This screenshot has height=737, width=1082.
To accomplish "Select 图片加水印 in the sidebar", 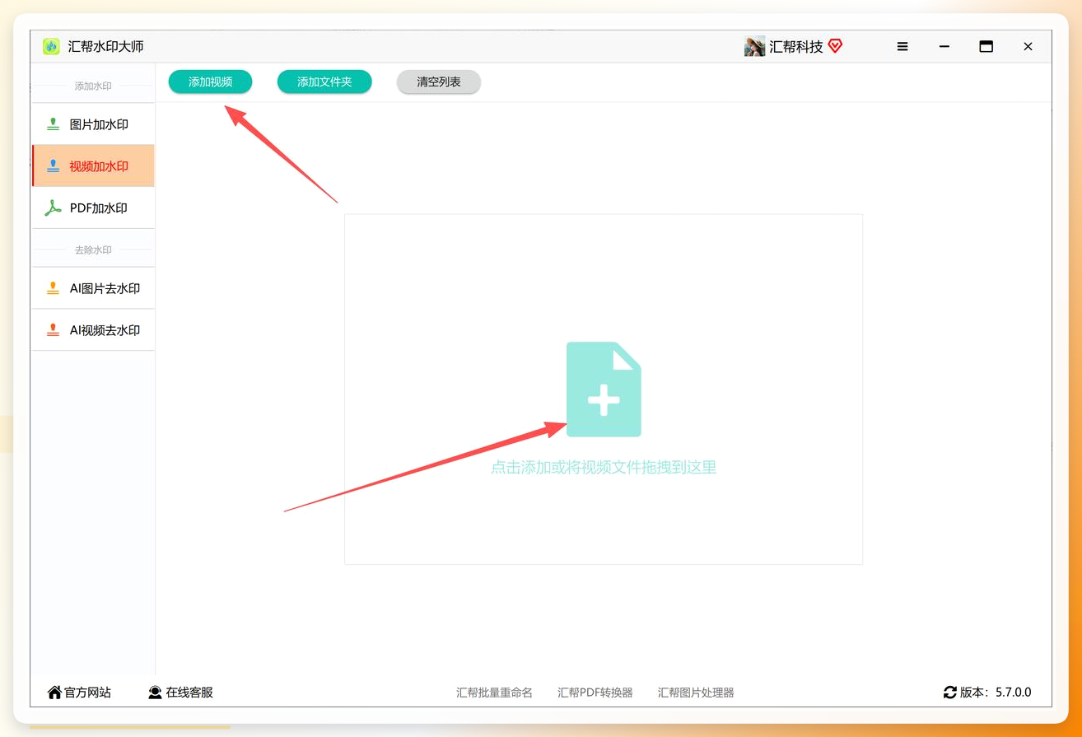I will click(93, 124).
